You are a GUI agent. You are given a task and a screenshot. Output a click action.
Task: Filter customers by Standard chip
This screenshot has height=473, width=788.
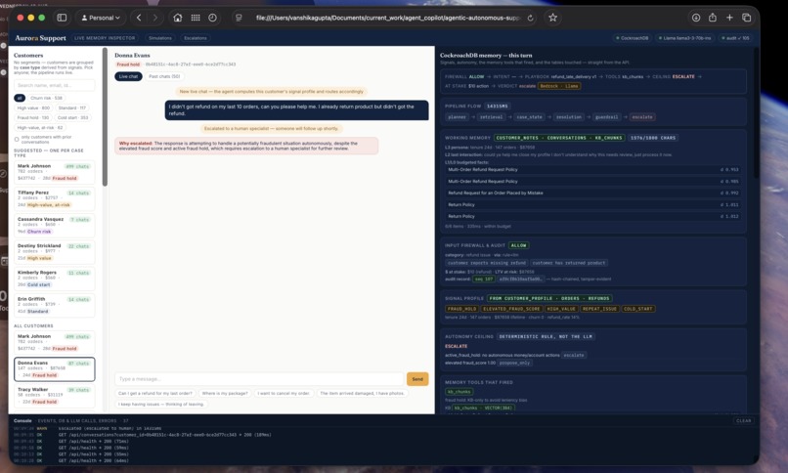click(x=72, y=107)
